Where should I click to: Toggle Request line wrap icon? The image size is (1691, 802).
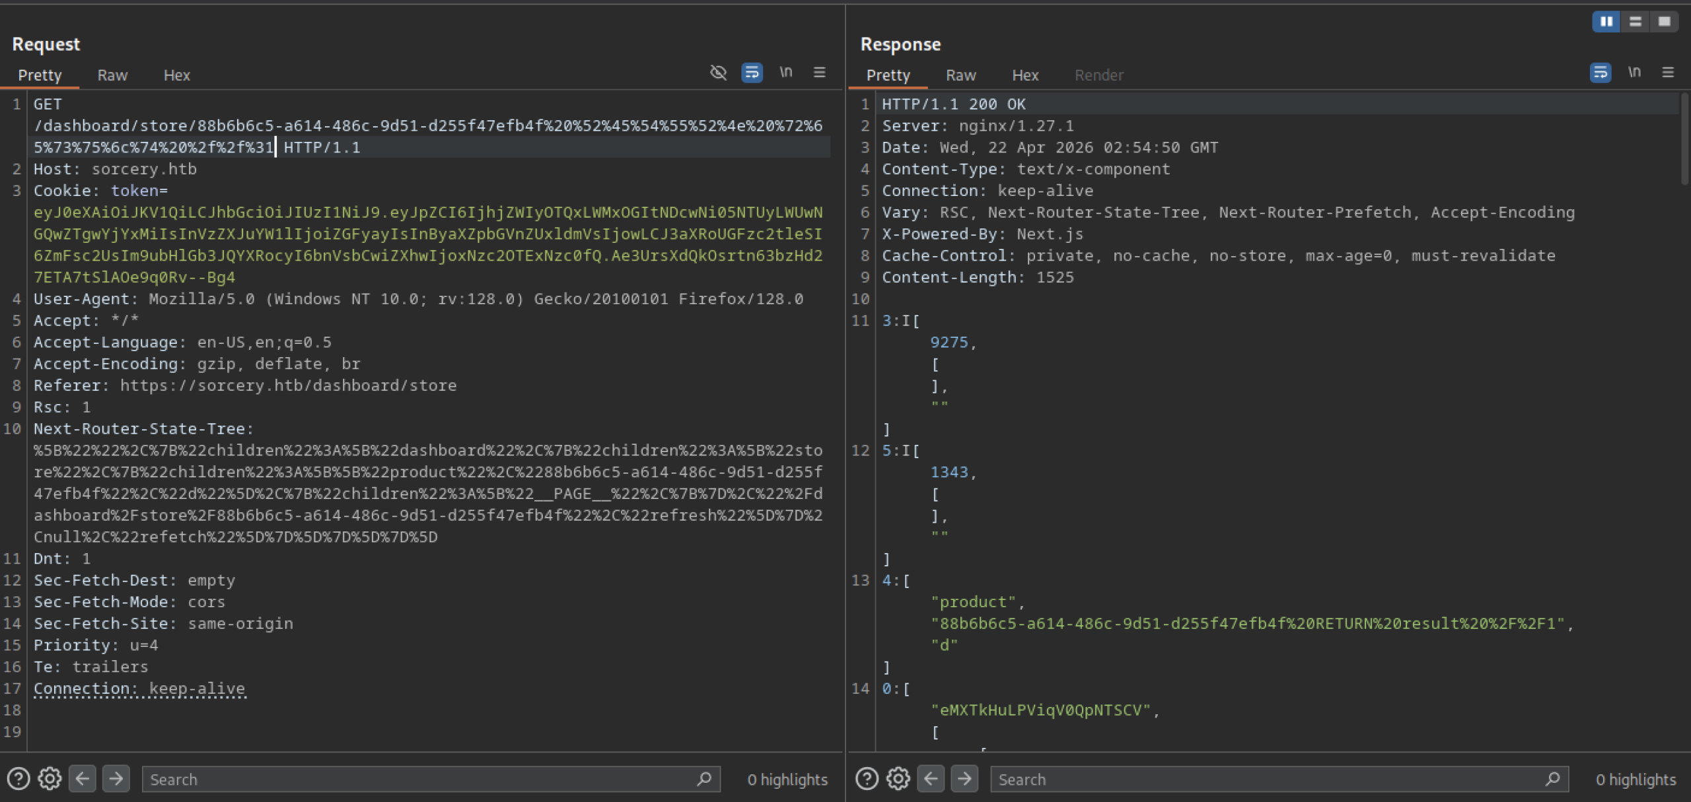(x=752, y=73)
